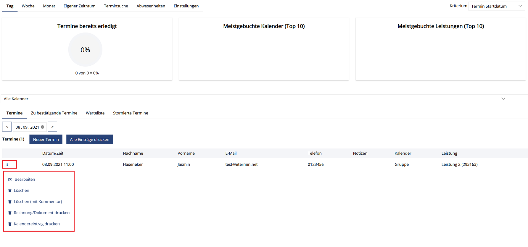Image resolution: width=528 pixels, height=247 pixels.
Task: Click the 0% progress circle
Action: pos(85,50)
